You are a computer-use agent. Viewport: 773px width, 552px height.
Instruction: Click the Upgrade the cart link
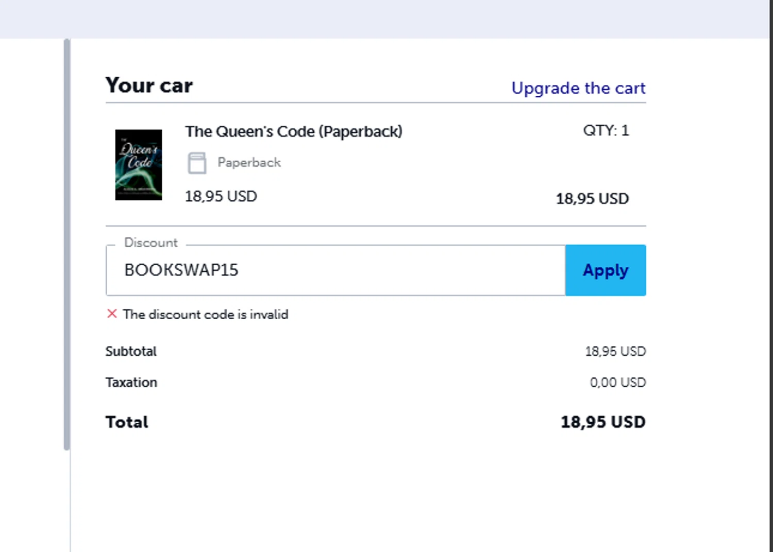(x=578, y=88)
